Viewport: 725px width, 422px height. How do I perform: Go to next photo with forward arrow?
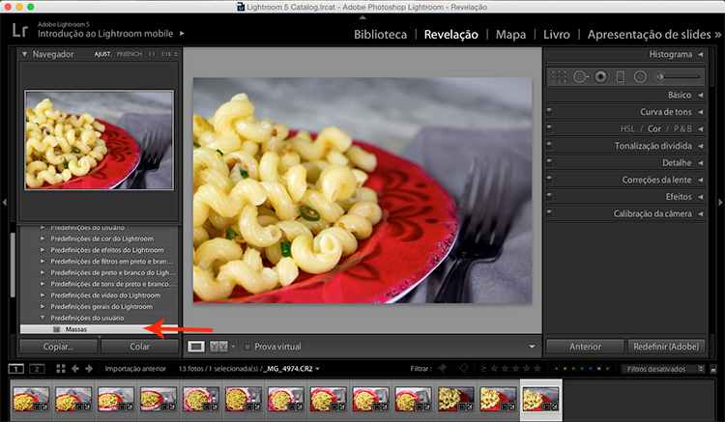pyautogui.click(x=90, y=369)
